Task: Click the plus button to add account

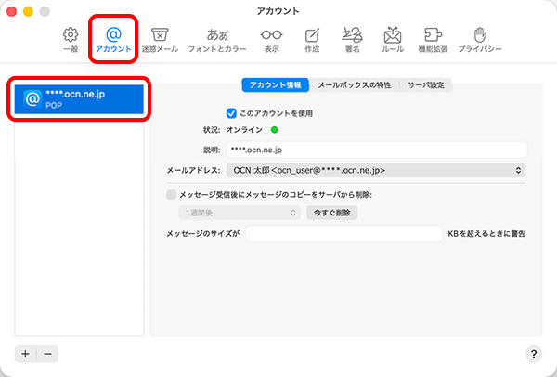Action: point(26,354)
